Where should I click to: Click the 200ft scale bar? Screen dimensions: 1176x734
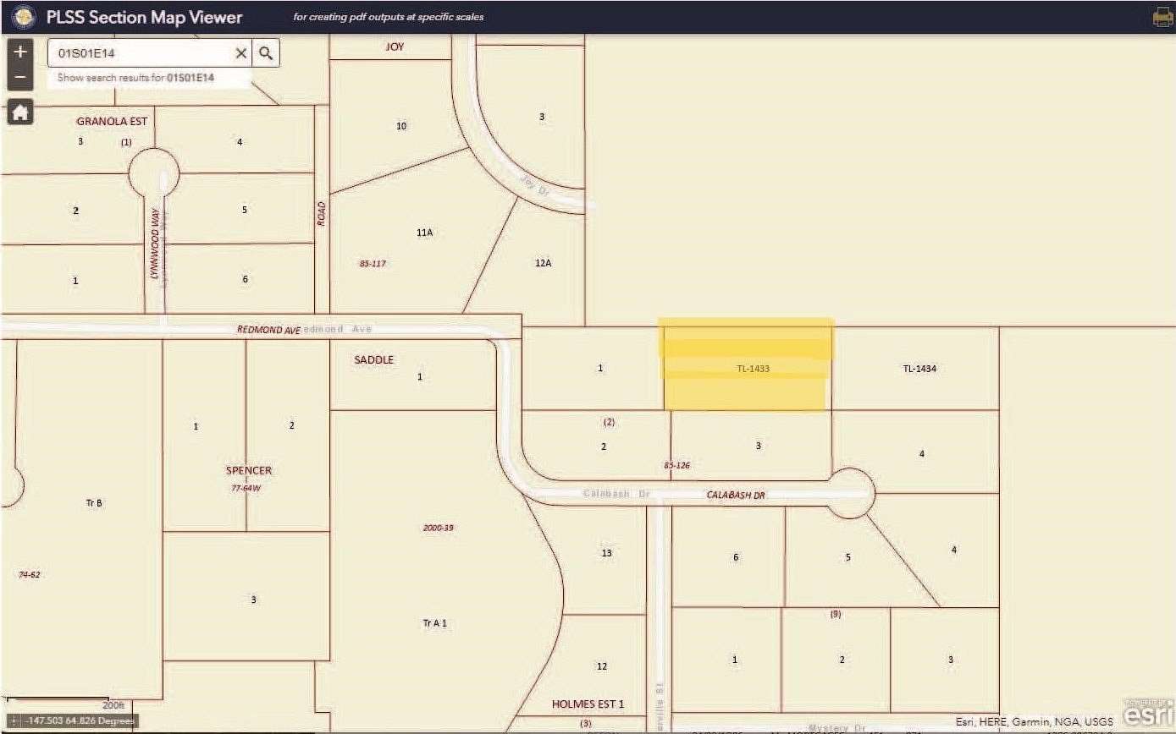(113, 704)
